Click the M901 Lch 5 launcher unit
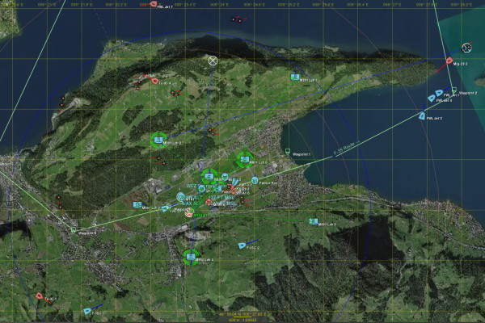 point(314,221)
